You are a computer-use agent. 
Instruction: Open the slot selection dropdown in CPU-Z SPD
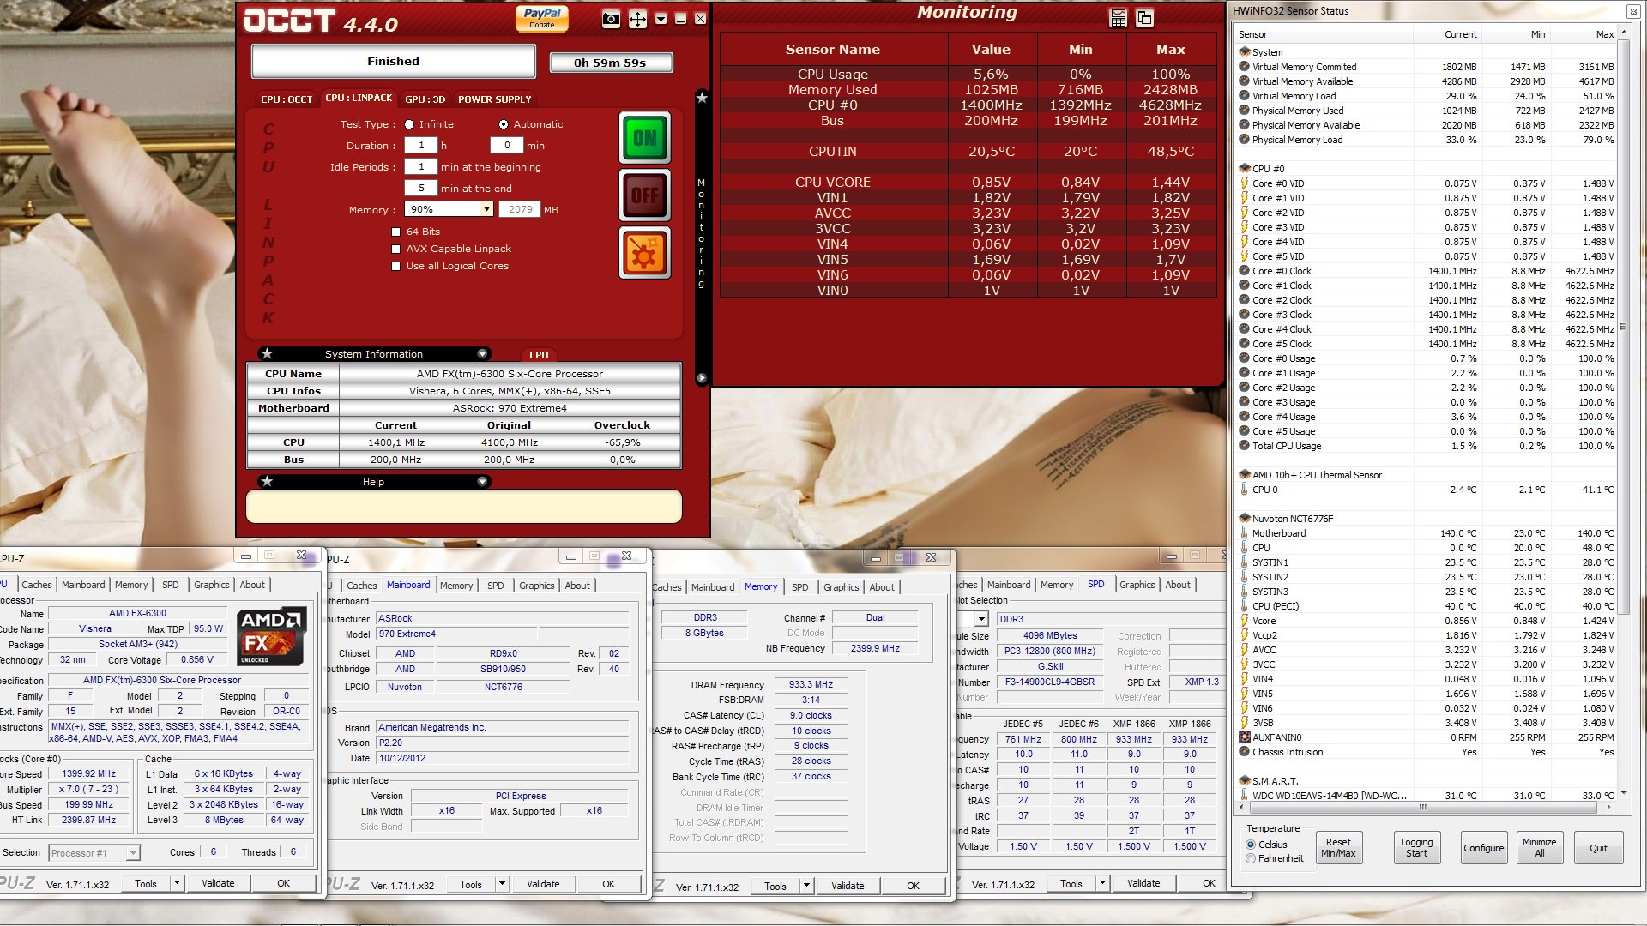click(x=981, y=619)
